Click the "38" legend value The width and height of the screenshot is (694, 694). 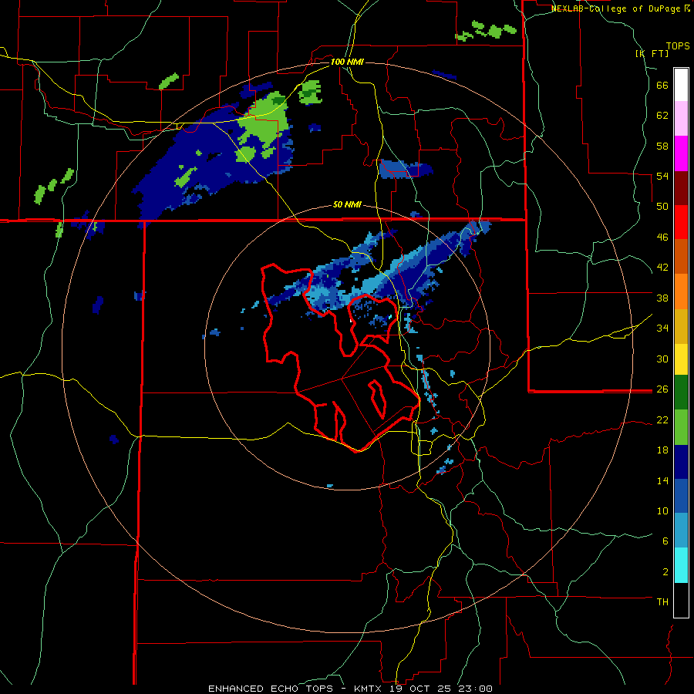pyautogui.click(x=662, y=298)
